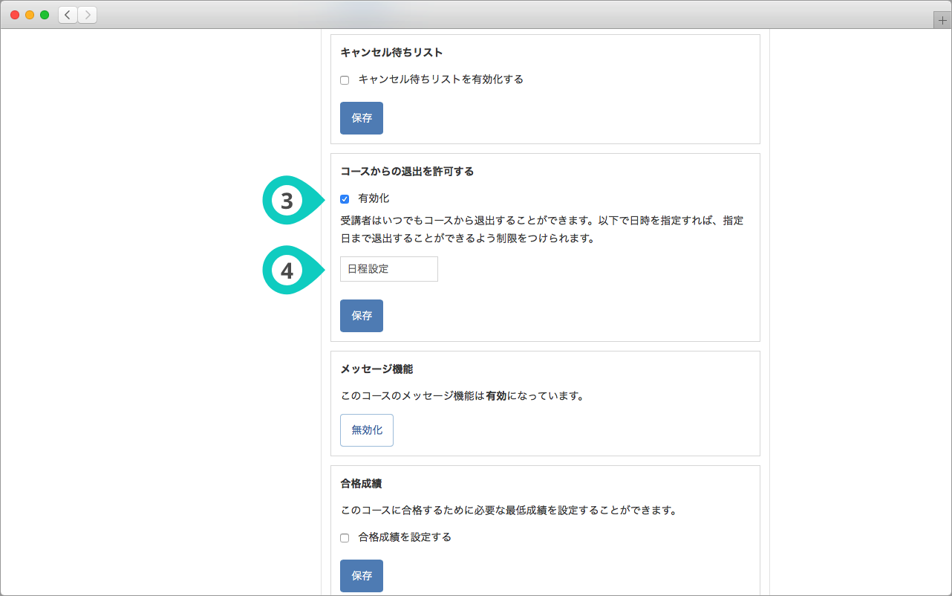This screenshot has width=952, height=596.
Task: Click the browser forward arrow button
Action: [87, 15]
